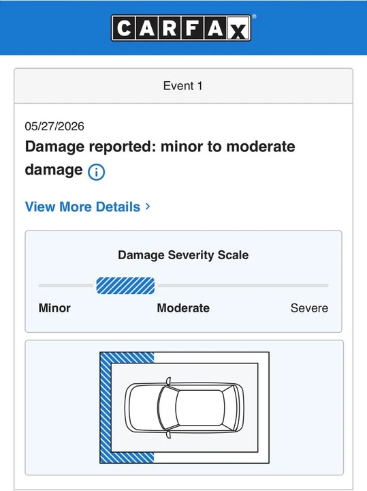Open the View More Details link

pyautogui.click(x=88, y=207)
